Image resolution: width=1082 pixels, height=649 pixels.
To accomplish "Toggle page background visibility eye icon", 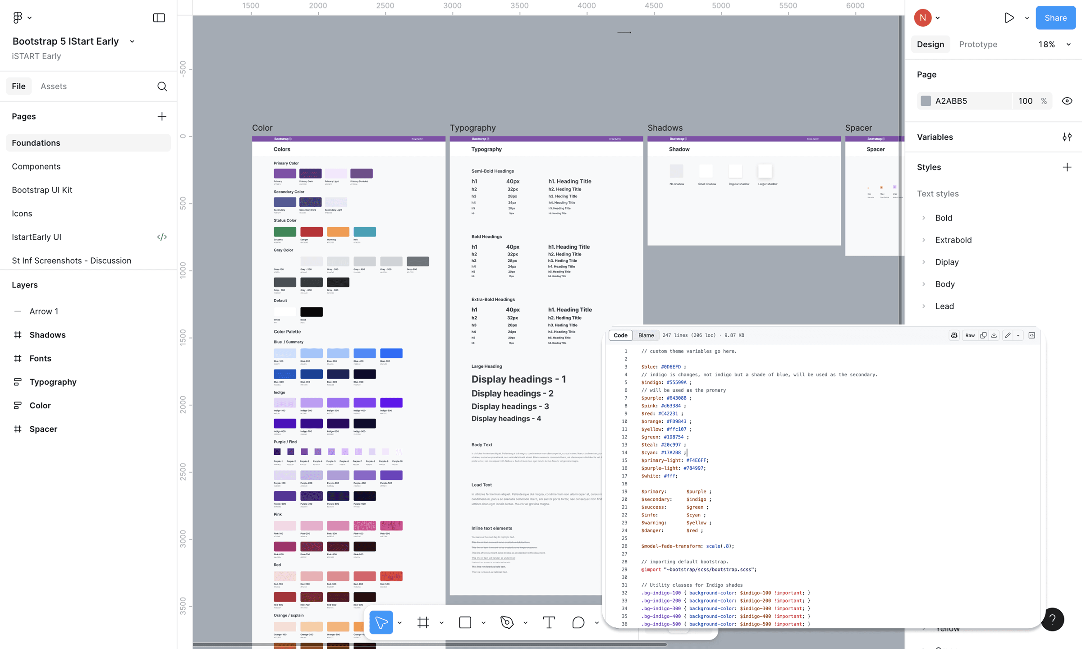I will click(1067, 101).
